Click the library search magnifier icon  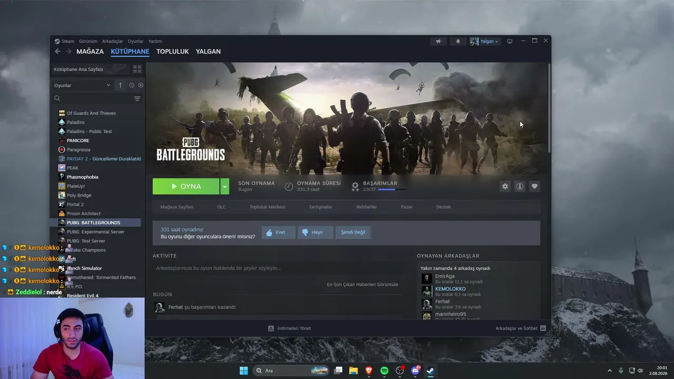(x=57, y=98)
